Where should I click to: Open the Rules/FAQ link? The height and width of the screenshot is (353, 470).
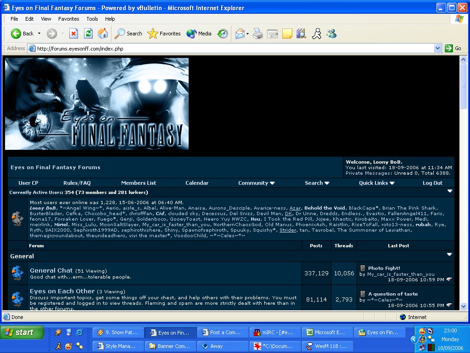pyautogui.click(x=77, y=183)
